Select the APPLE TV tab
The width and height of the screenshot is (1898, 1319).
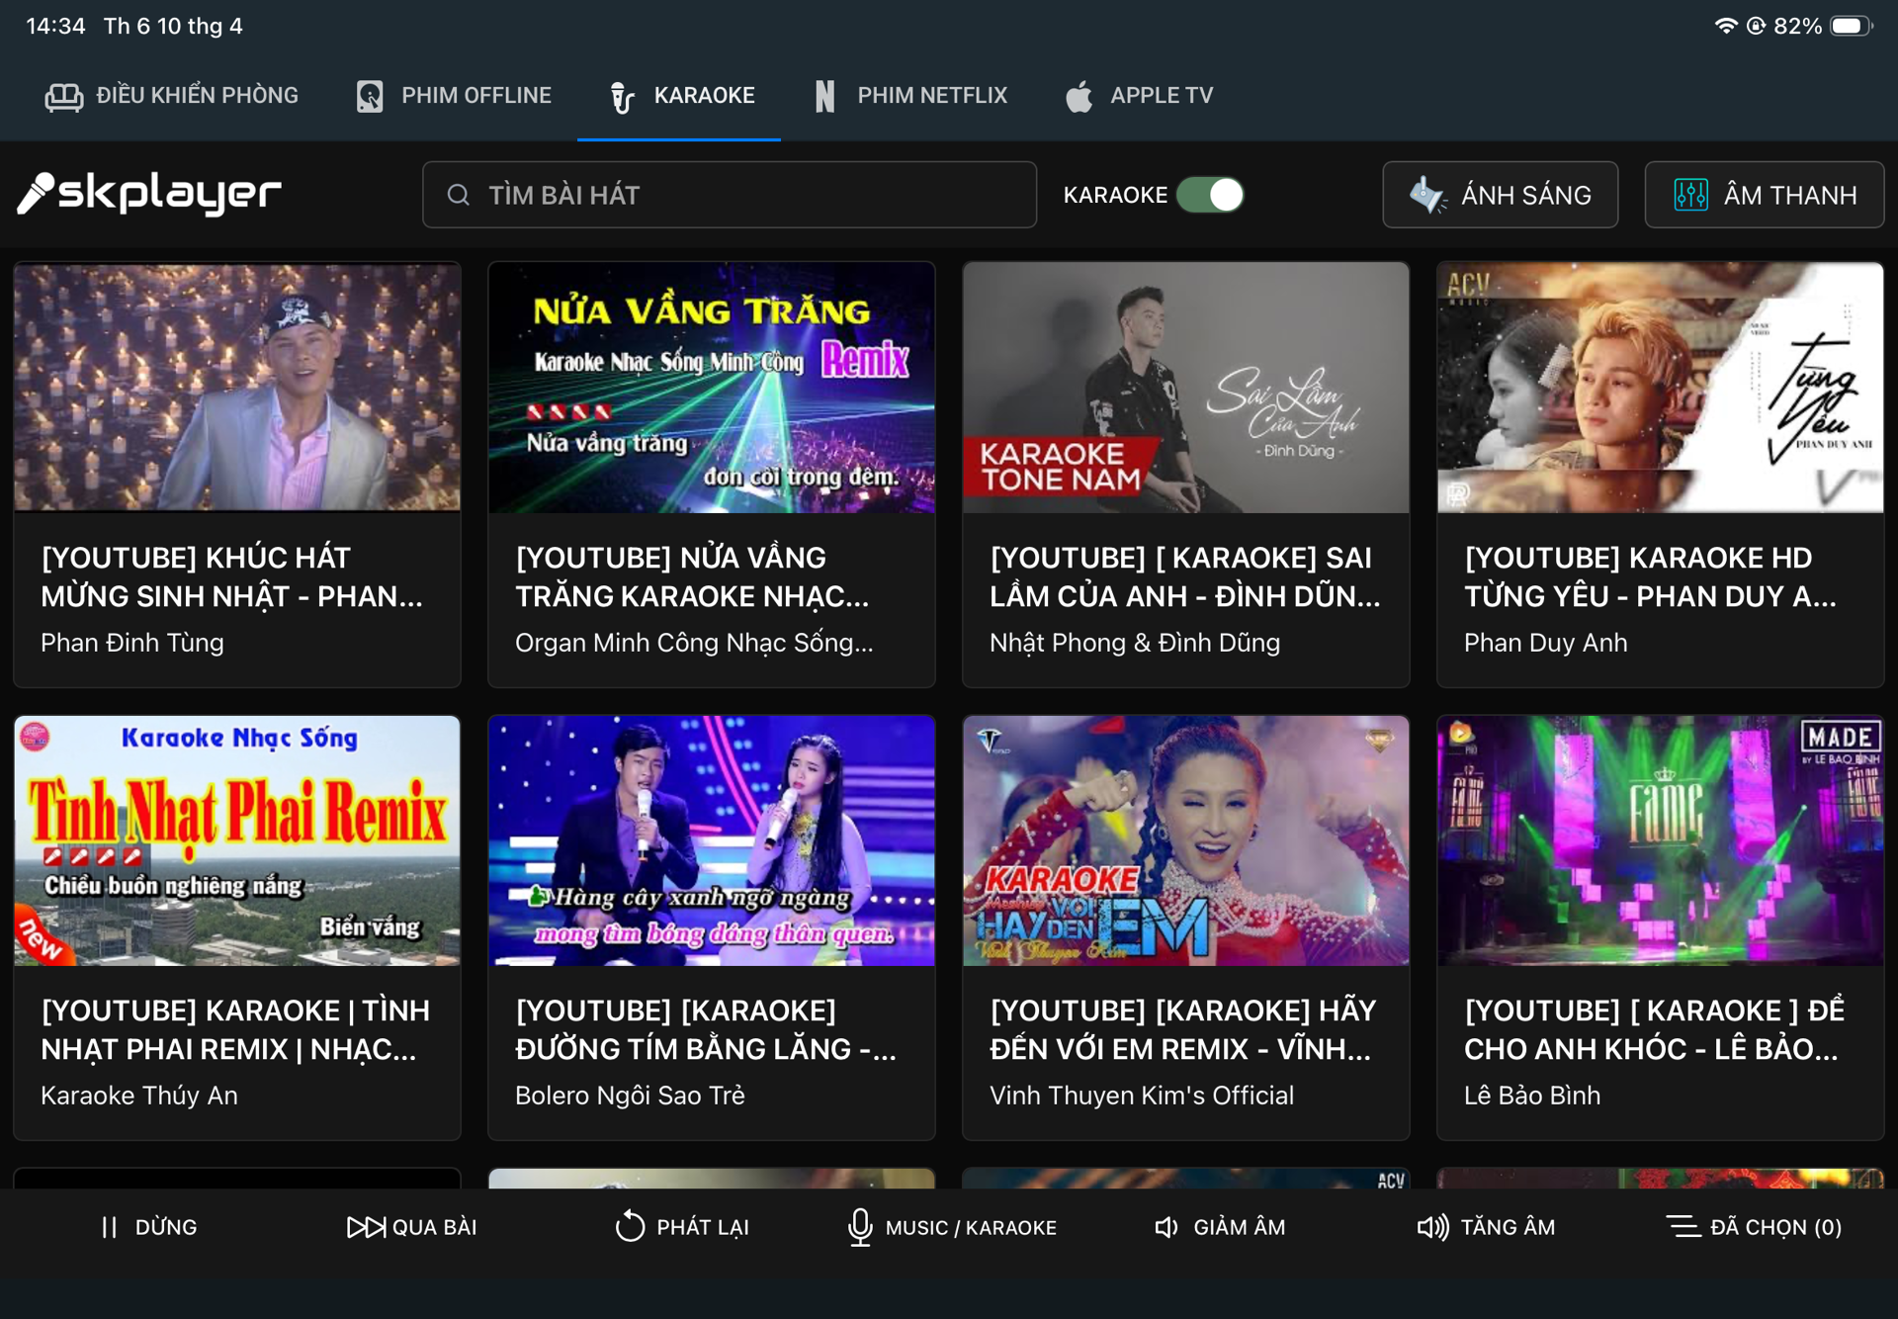click(1139, 96)
